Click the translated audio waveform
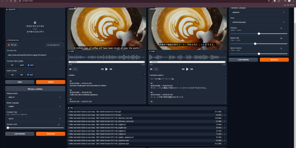This screenshot has width=296, height=148. pos(187,57)
